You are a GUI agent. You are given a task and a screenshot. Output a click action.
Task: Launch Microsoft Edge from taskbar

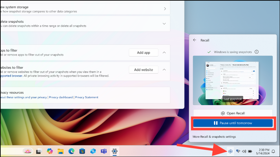coord(71,151)
